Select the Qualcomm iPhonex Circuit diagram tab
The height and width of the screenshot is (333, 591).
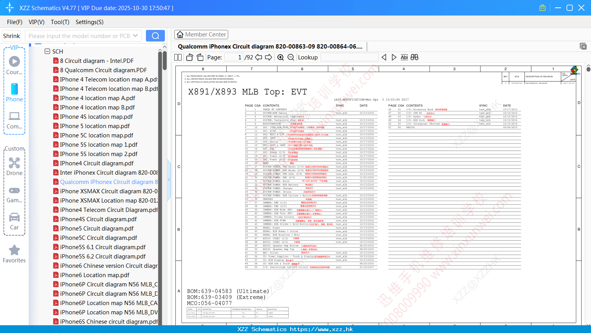tap(270, 46)
